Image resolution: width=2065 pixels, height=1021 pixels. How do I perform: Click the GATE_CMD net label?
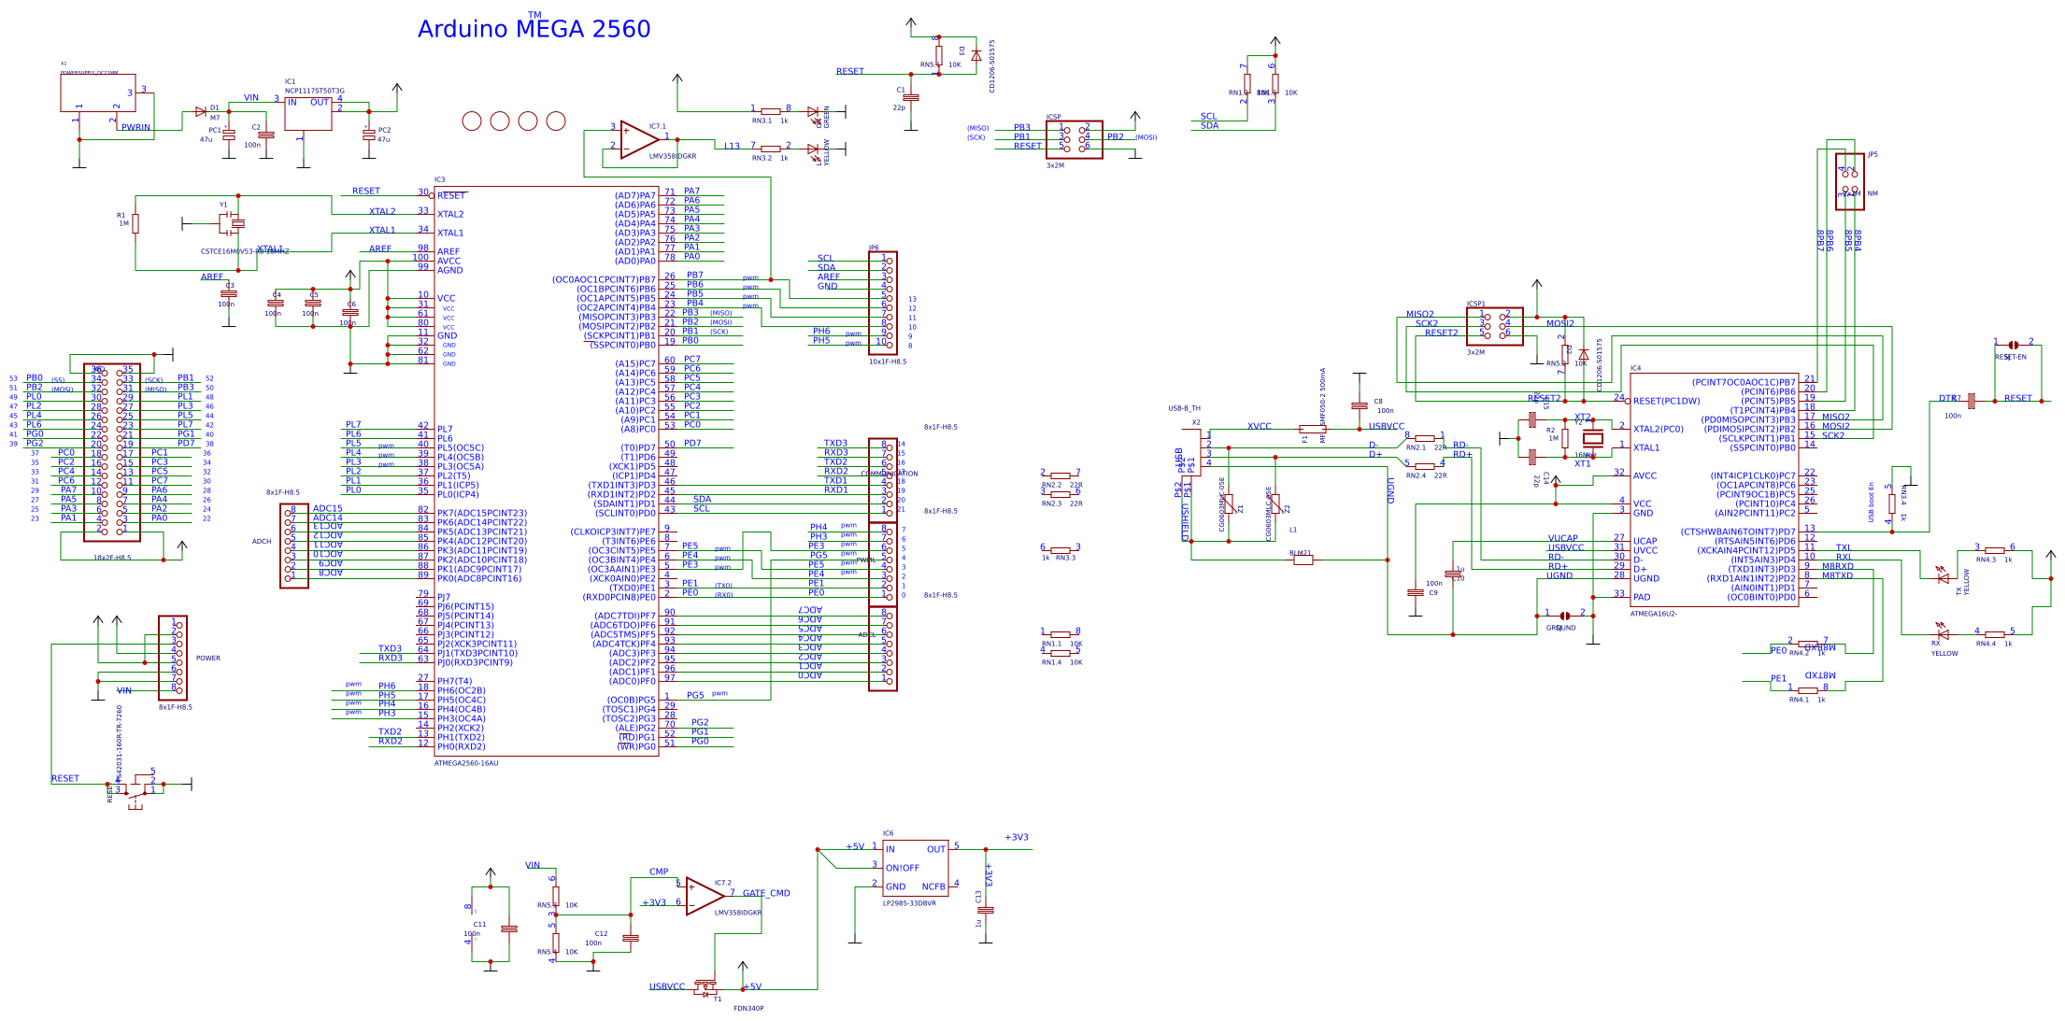click(766, 893)
